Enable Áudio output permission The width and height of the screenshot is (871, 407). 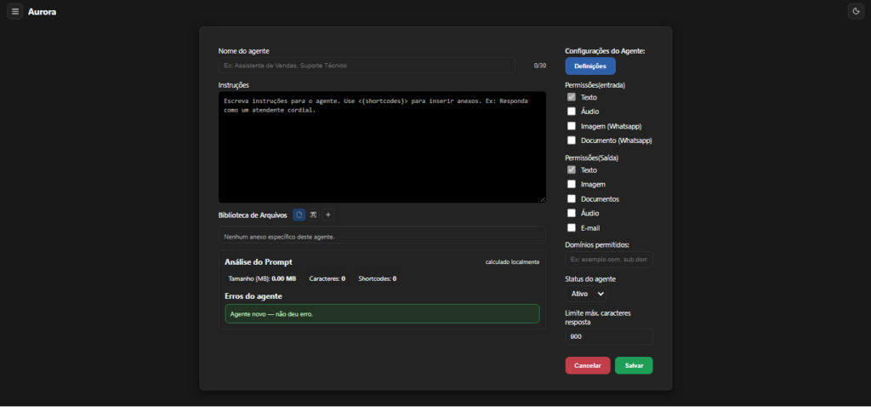(x=572, y=213)
